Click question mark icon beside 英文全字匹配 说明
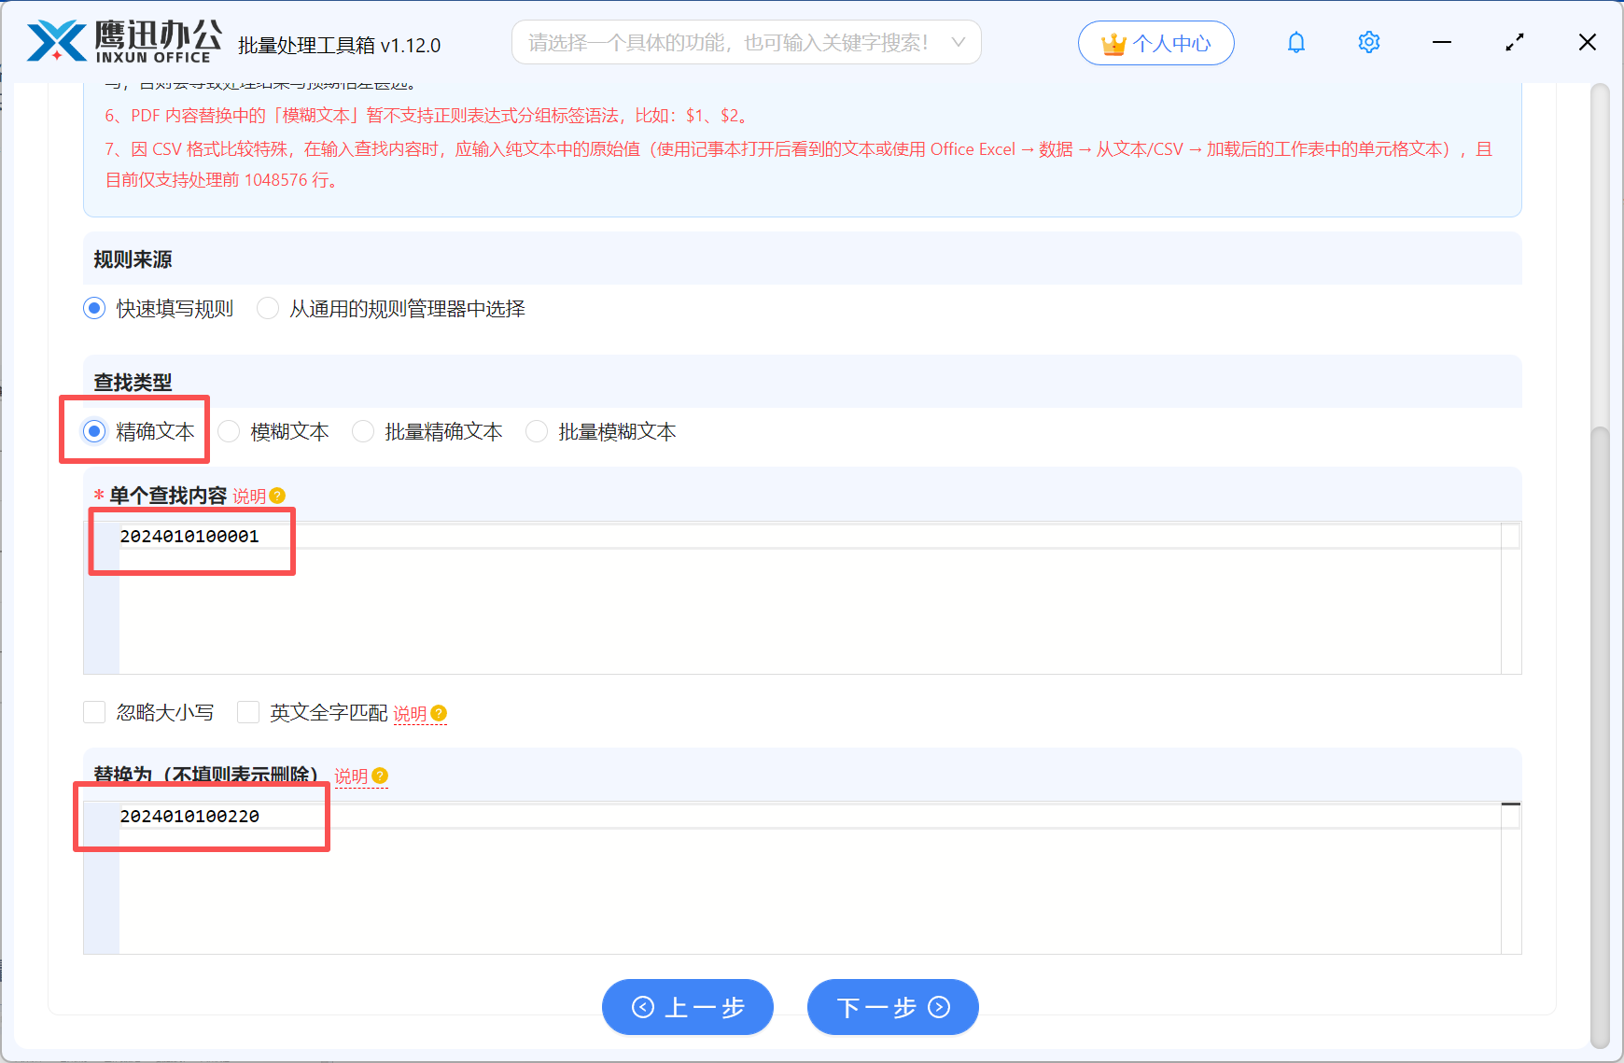 [x=440, y=713]
